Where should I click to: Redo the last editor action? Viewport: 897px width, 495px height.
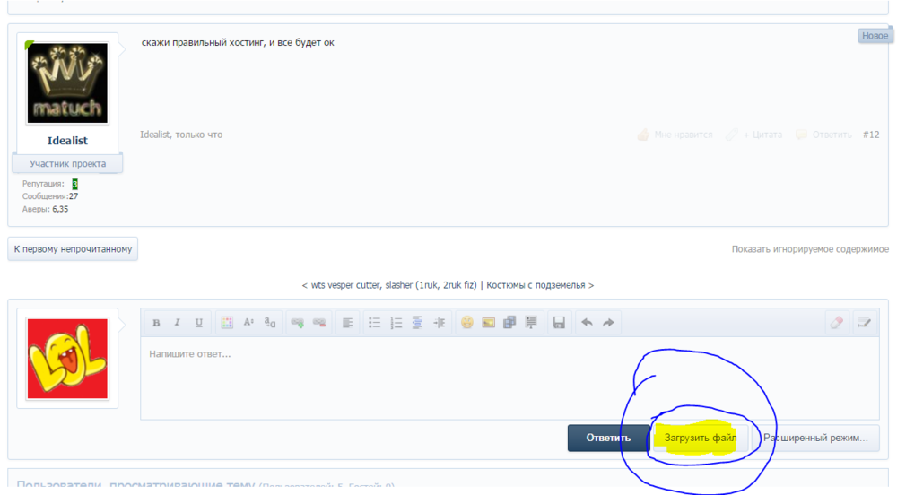(x=608, y=323)
